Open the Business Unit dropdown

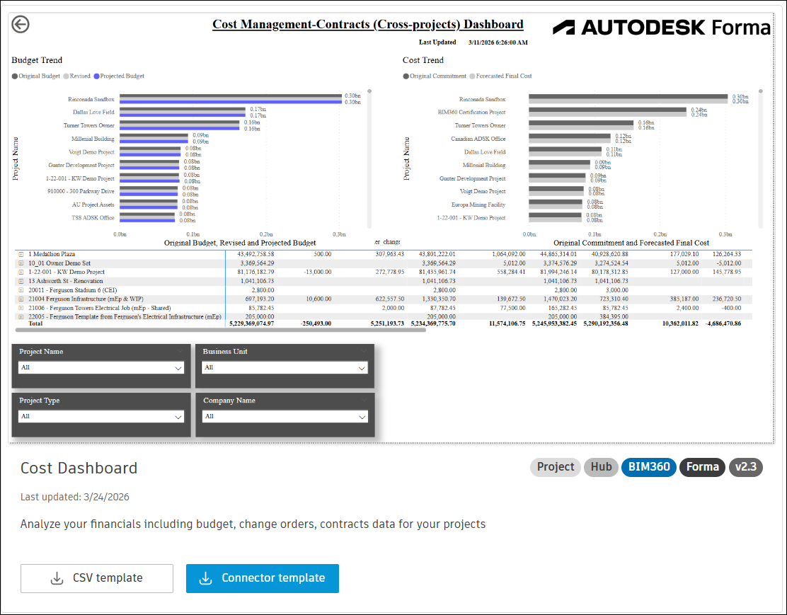[x=285, y=367]
